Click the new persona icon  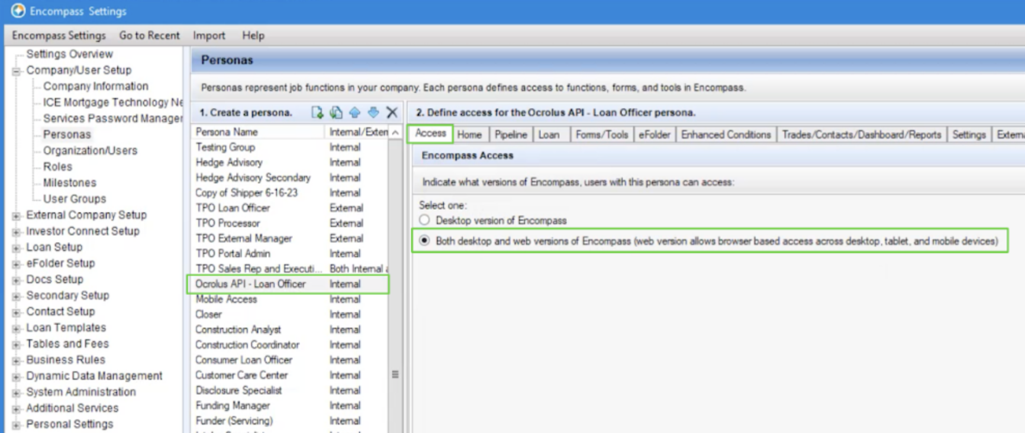coord(317,112)
